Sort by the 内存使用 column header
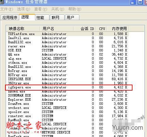Screen dimensions: 147x137 [118, 29]
